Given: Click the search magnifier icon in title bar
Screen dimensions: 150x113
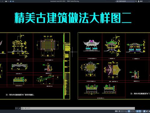Looking at the screenshot, I should click(136, 1).
